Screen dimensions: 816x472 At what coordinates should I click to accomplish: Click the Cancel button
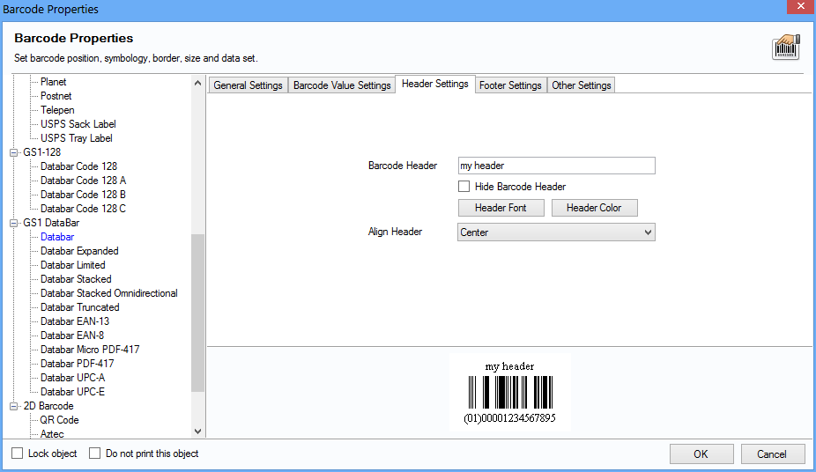(x=773, y=454)
